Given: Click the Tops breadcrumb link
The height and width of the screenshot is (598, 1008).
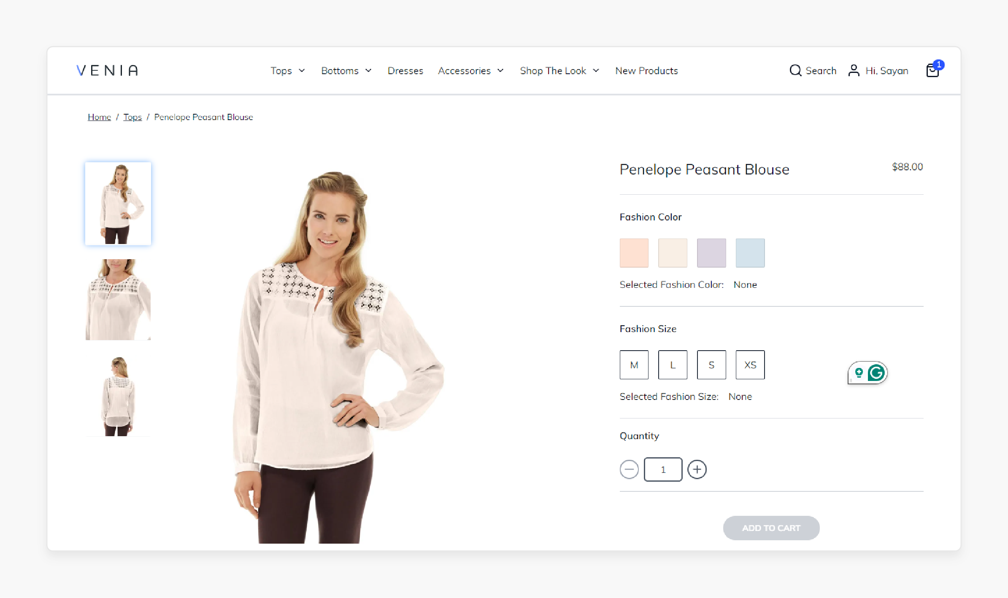Looking at the screenshot, I should [132, 117].
